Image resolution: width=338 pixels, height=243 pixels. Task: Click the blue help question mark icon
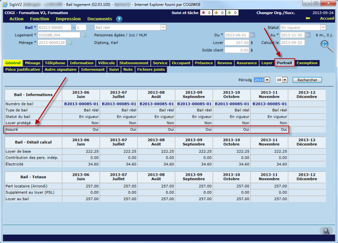[x=119, y=19]
